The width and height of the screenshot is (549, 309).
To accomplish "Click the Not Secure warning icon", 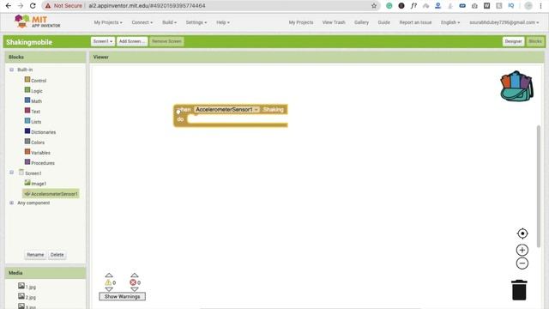I will coord(48,6).
